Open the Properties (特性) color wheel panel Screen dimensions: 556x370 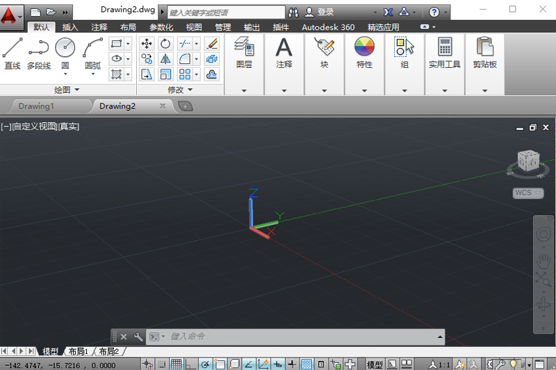364,52
